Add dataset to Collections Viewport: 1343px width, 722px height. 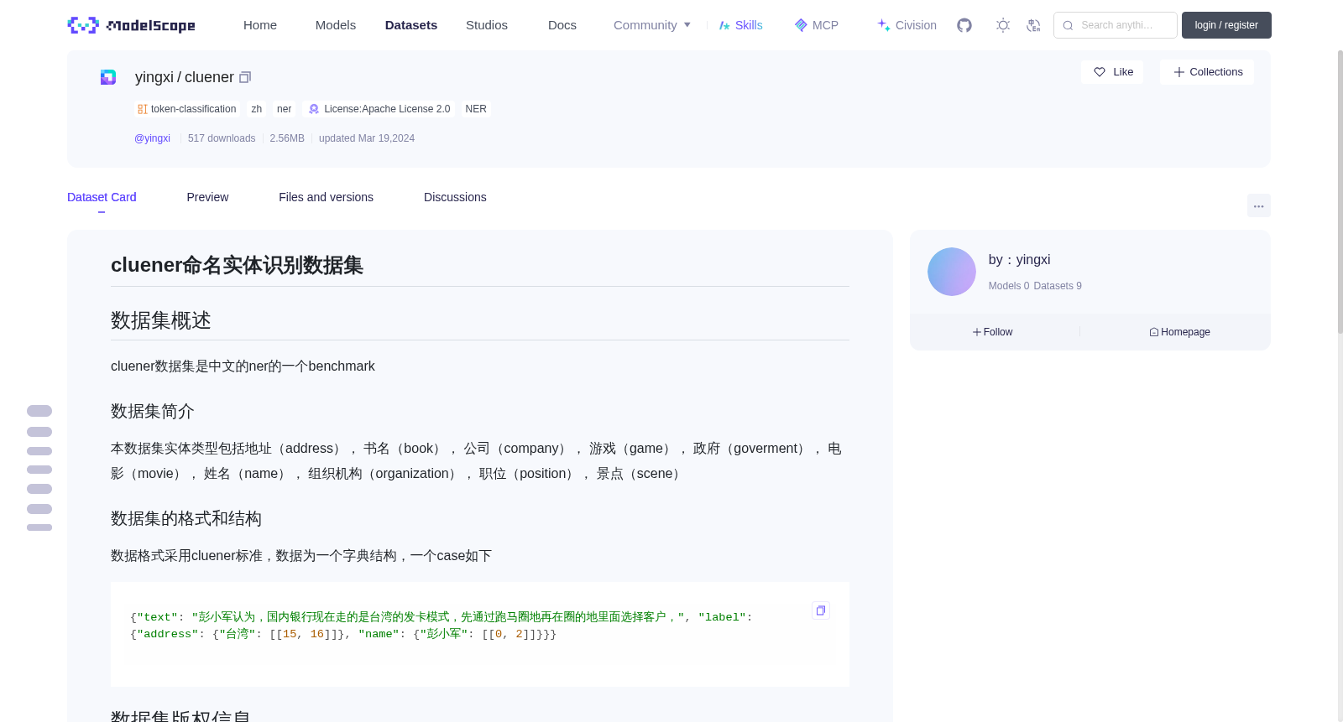pyautogui.click(x=1207, y=72)
